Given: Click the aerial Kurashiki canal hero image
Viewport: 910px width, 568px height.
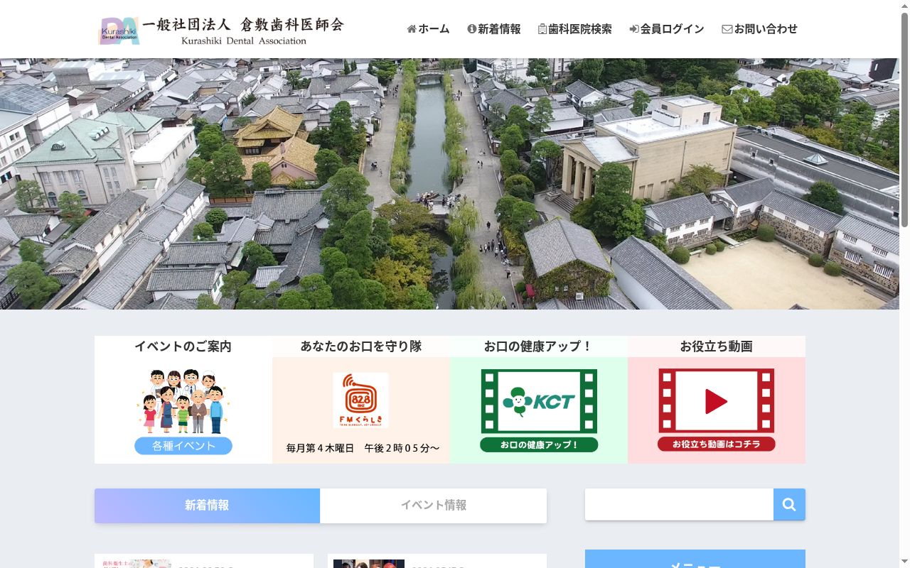Looking at the screenshot, I should pos(449,184).
